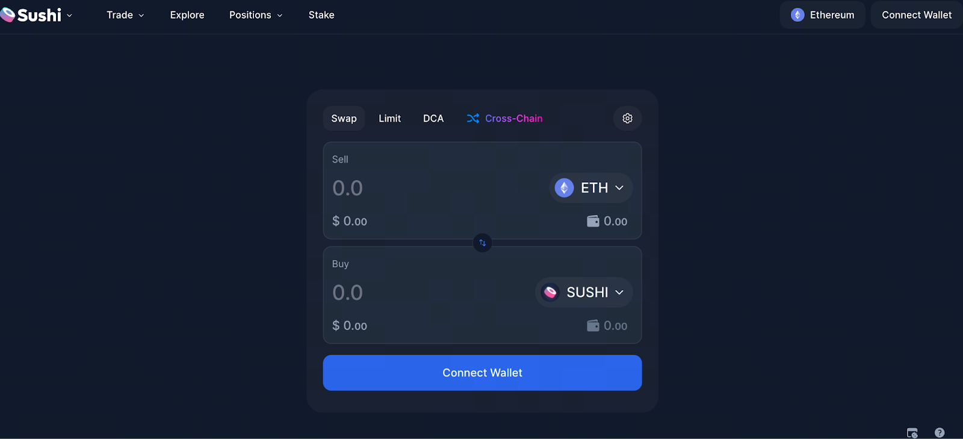
Task: Click the Sell amount input field
Action: [421, 188]
